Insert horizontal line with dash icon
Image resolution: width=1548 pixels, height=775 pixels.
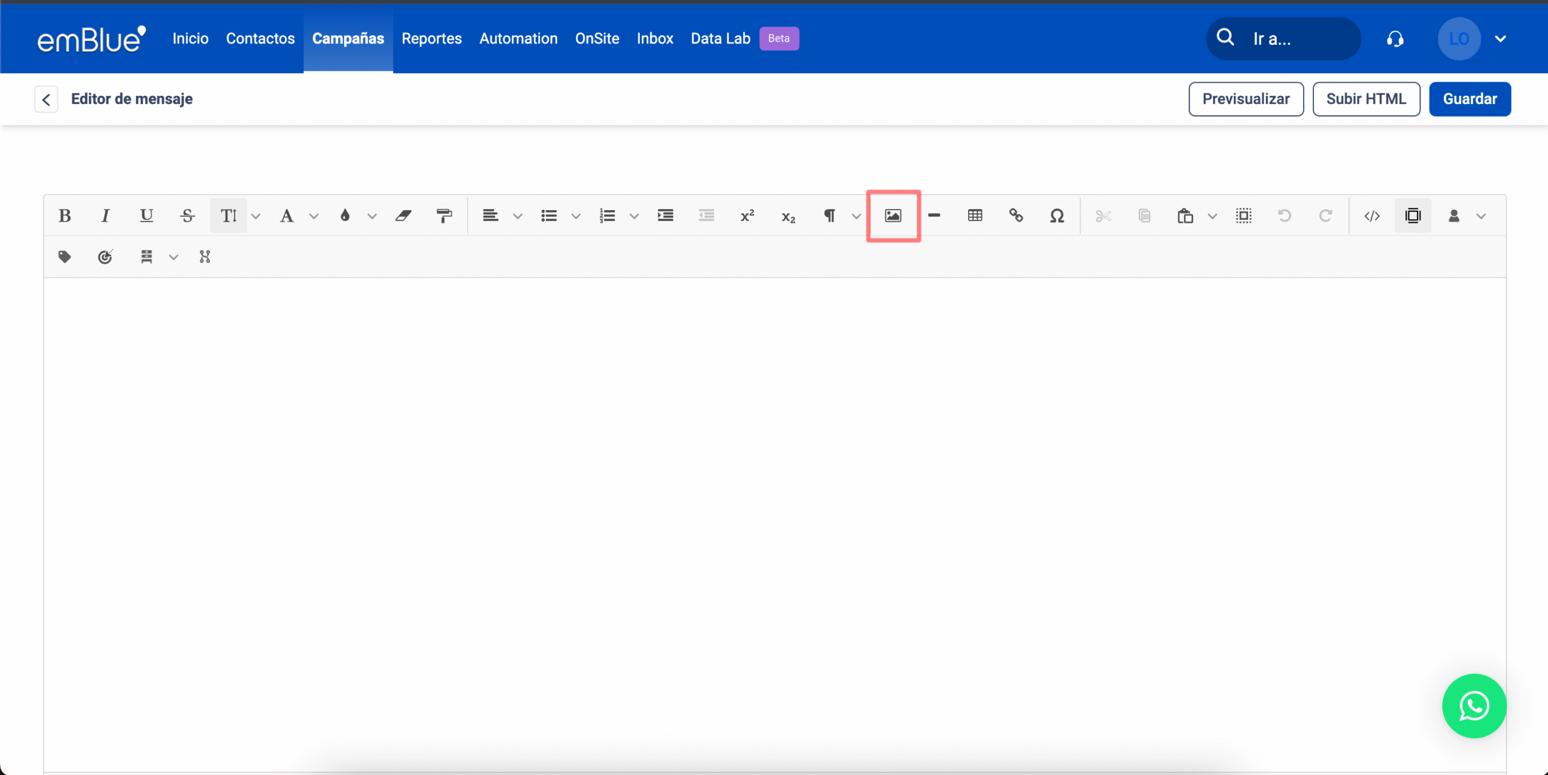point(934,216)
